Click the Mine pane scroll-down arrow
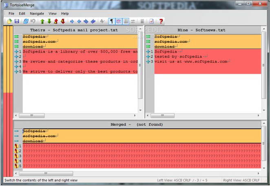Image resolution: width=270 pixels, height=186 pixels. click(x=264, y=110)
